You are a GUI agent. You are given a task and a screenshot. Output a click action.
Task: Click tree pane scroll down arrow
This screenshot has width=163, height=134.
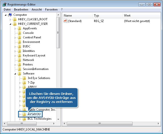58,119
